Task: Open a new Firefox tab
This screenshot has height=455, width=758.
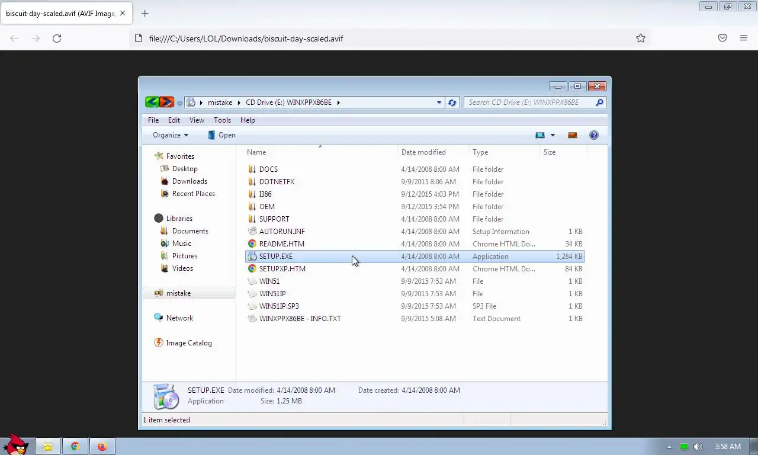Action: (x=144, y=13)
